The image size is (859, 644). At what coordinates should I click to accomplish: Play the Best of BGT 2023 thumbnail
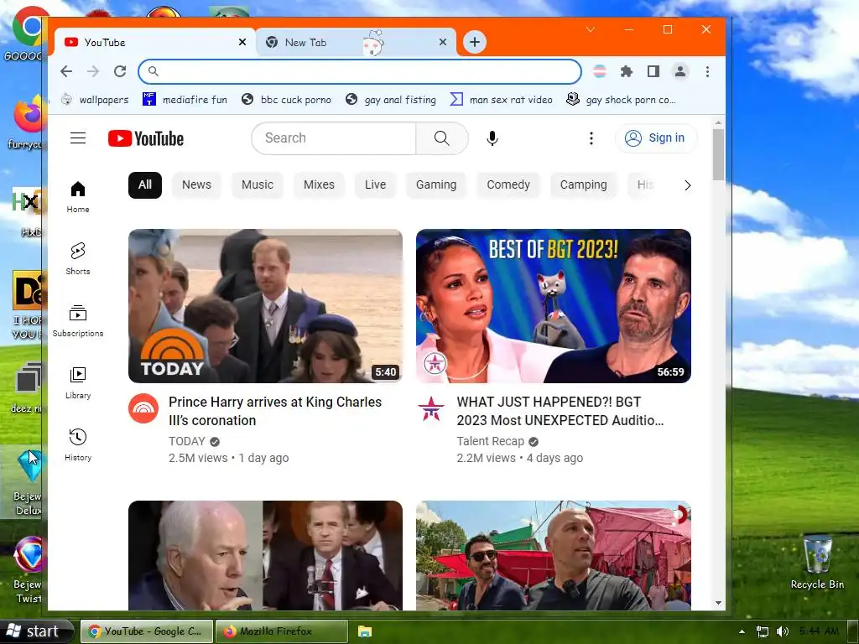554,305
